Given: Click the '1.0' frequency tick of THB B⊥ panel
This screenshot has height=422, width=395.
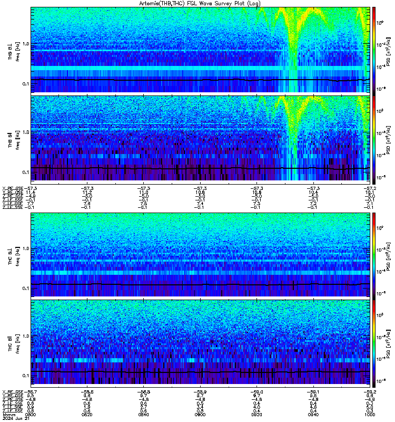Looking at the screenshot, I should click(26, 44).
